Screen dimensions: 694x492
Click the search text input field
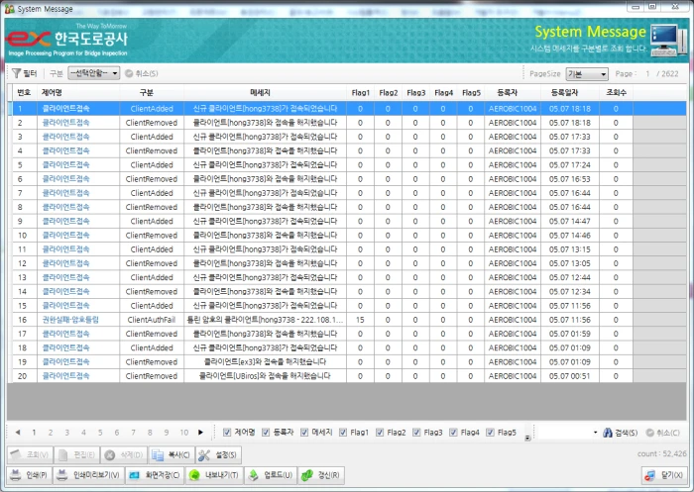click(564, 433)
